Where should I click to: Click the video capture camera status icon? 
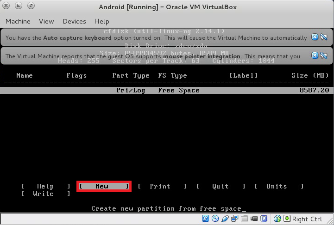(254, 219)
